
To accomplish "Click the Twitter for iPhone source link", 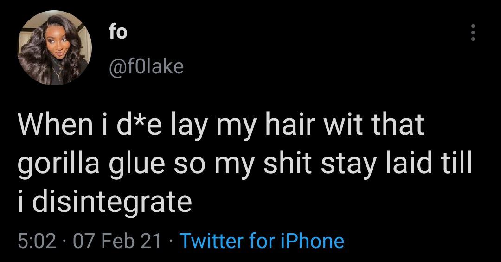I will pos(262,241).
